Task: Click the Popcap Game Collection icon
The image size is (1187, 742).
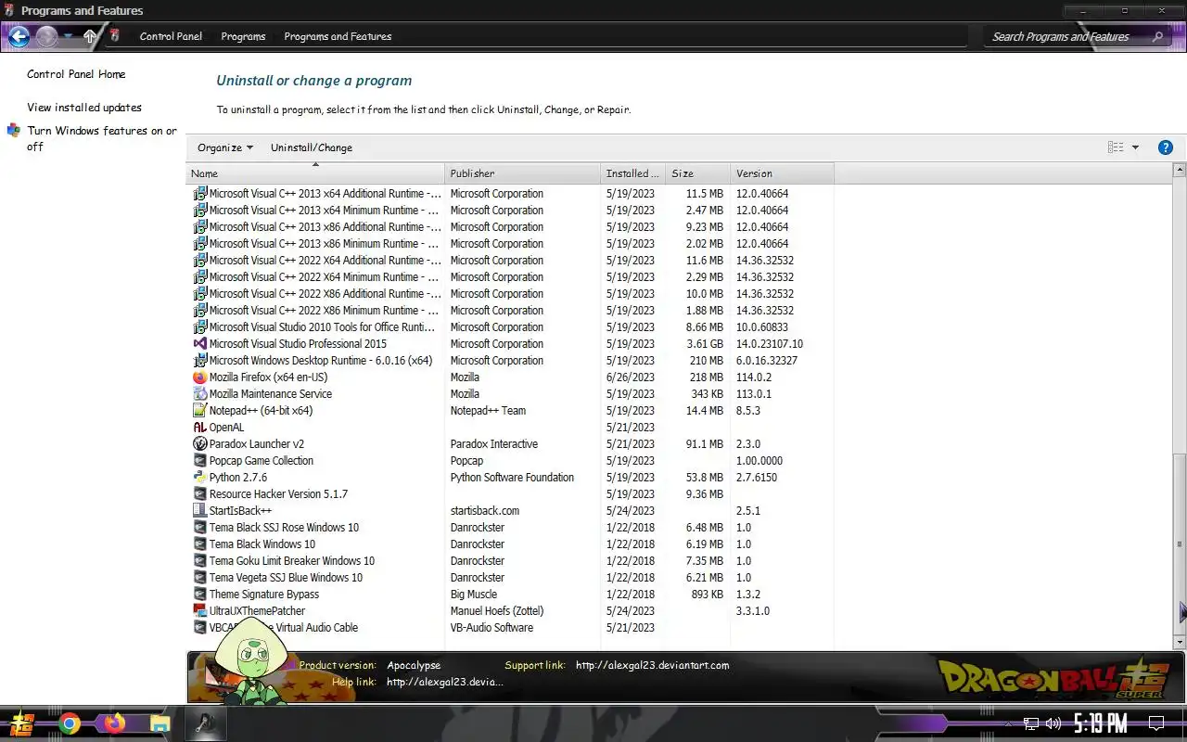Action: [199, 461]
